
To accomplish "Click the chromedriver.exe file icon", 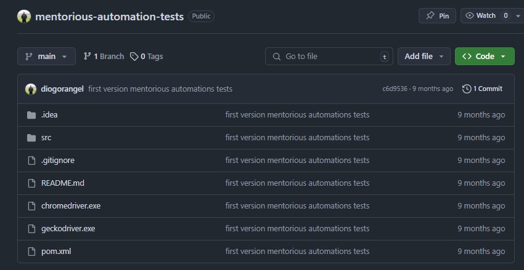I will point(31,206).
